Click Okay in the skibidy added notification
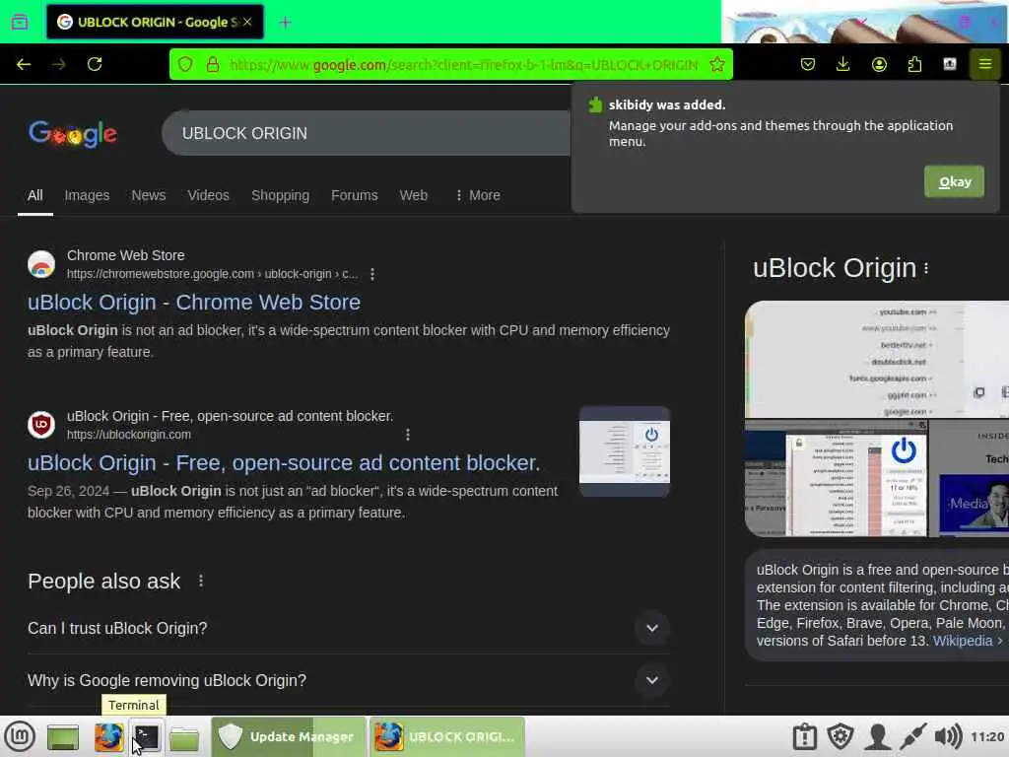1009x757 pixels. (954, 182)
